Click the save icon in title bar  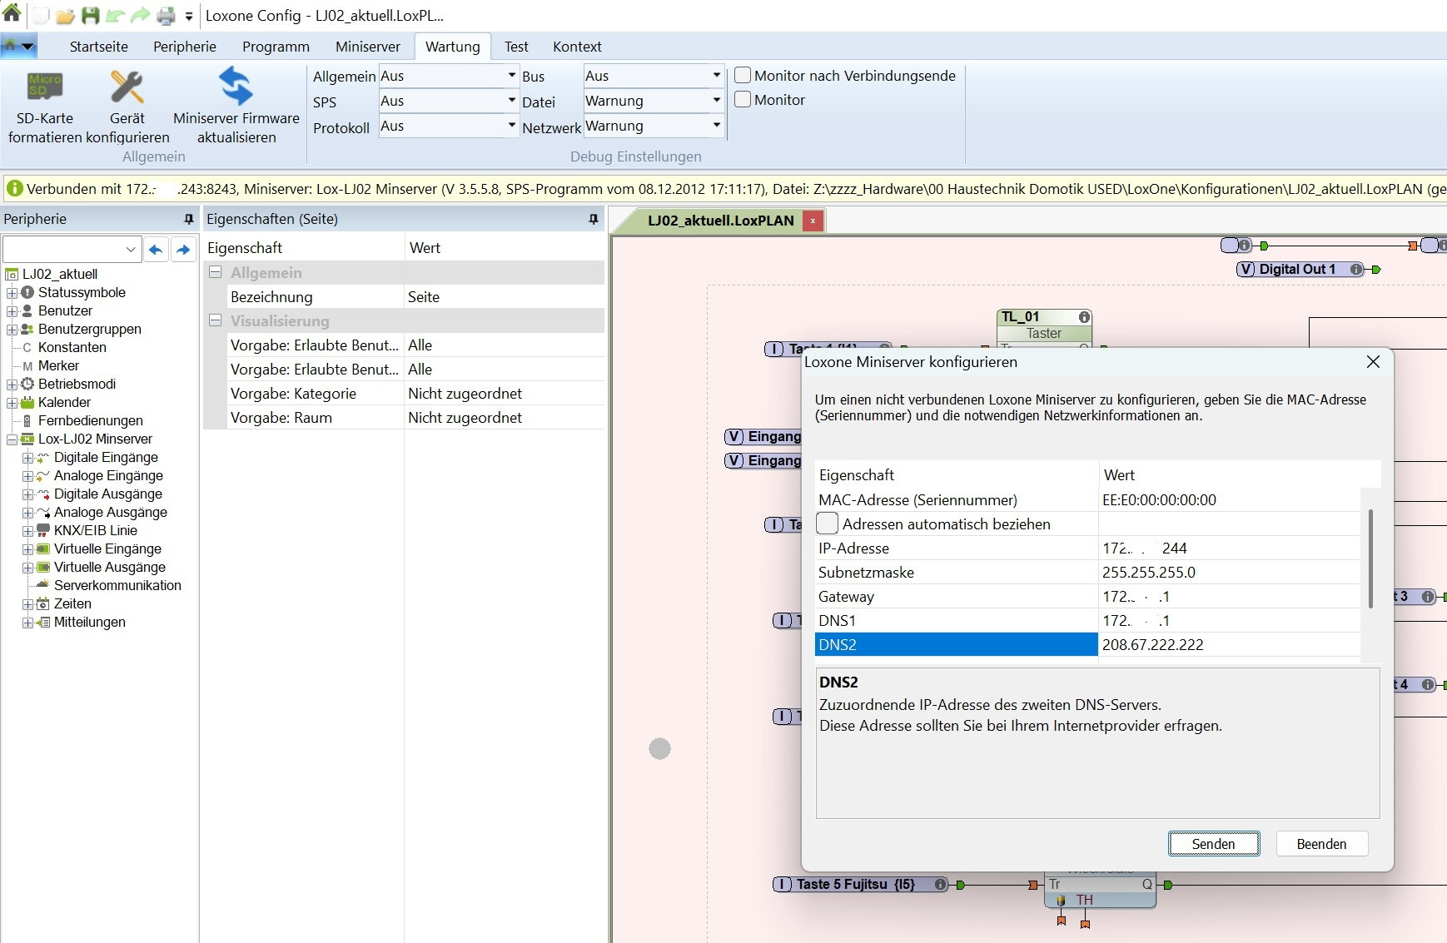90,15
